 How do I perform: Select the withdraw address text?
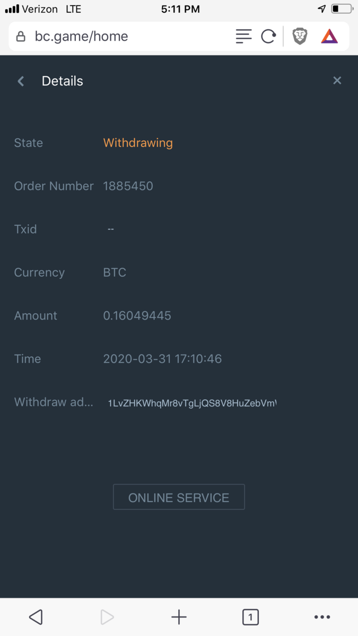point(192,403)
